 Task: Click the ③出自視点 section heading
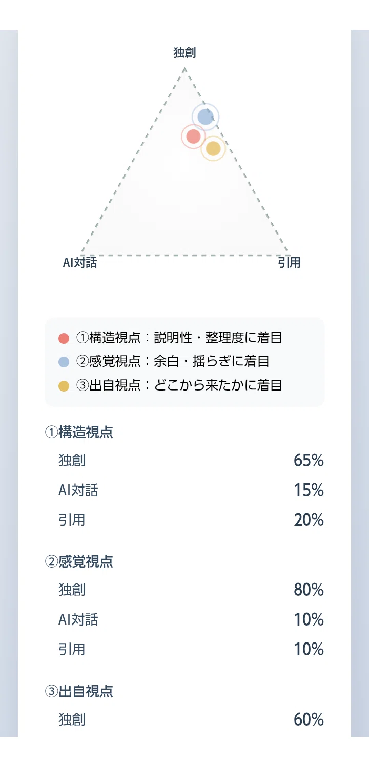[79, 692]
